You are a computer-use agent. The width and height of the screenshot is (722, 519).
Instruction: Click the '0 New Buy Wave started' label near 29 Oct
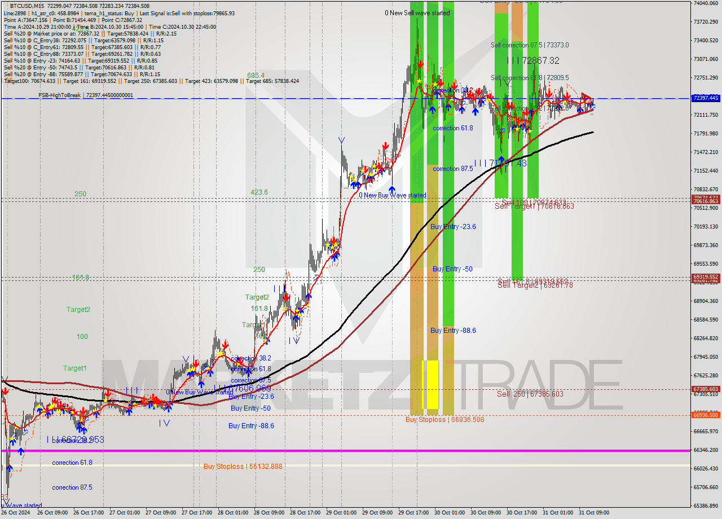[393, 195]
